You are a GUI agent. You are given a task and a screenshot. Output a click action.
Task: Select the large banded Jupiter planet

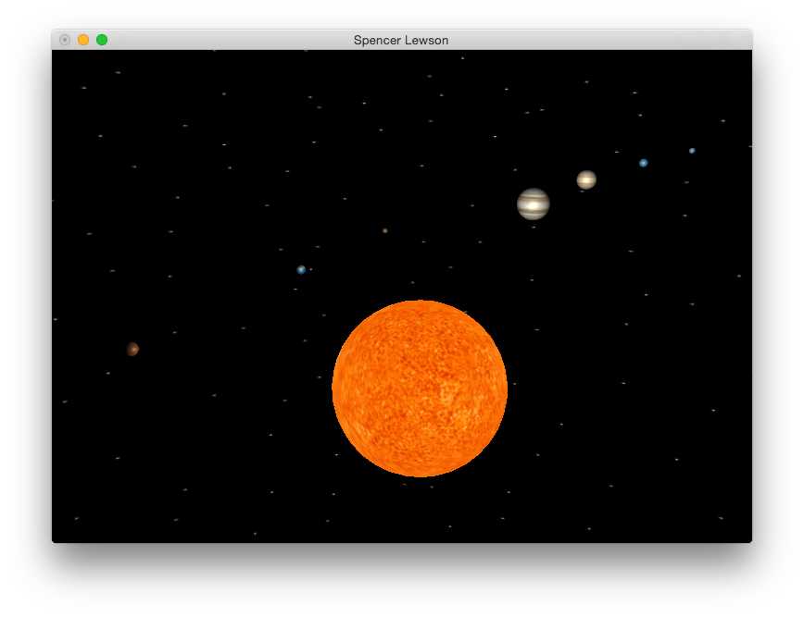pos(534,204)
